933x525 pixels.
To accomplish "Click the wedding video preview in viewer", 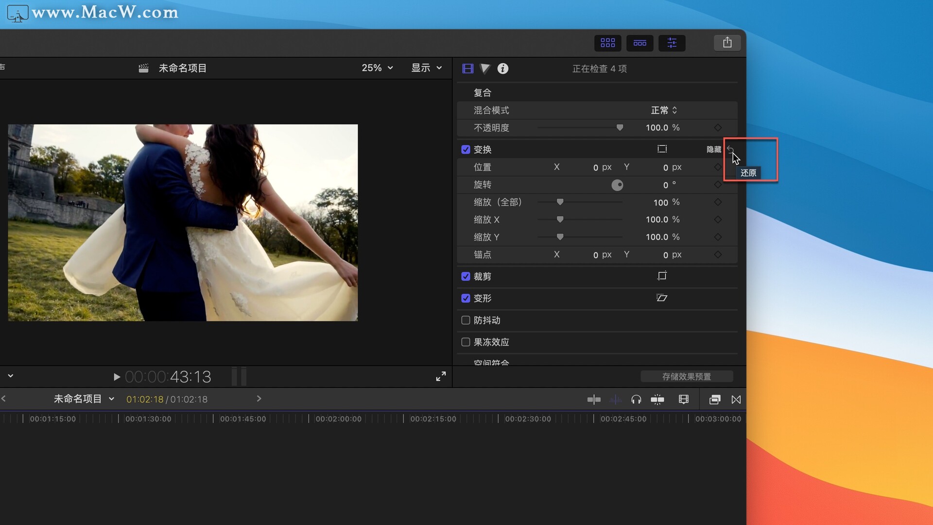I will tap(183, 223).
